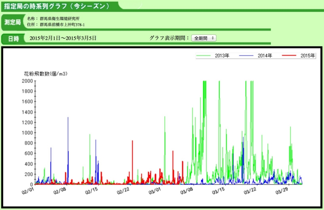This screenshot has height=210, width=324.
Task: Click the 200 y-axis label
Action: (29, 174)
